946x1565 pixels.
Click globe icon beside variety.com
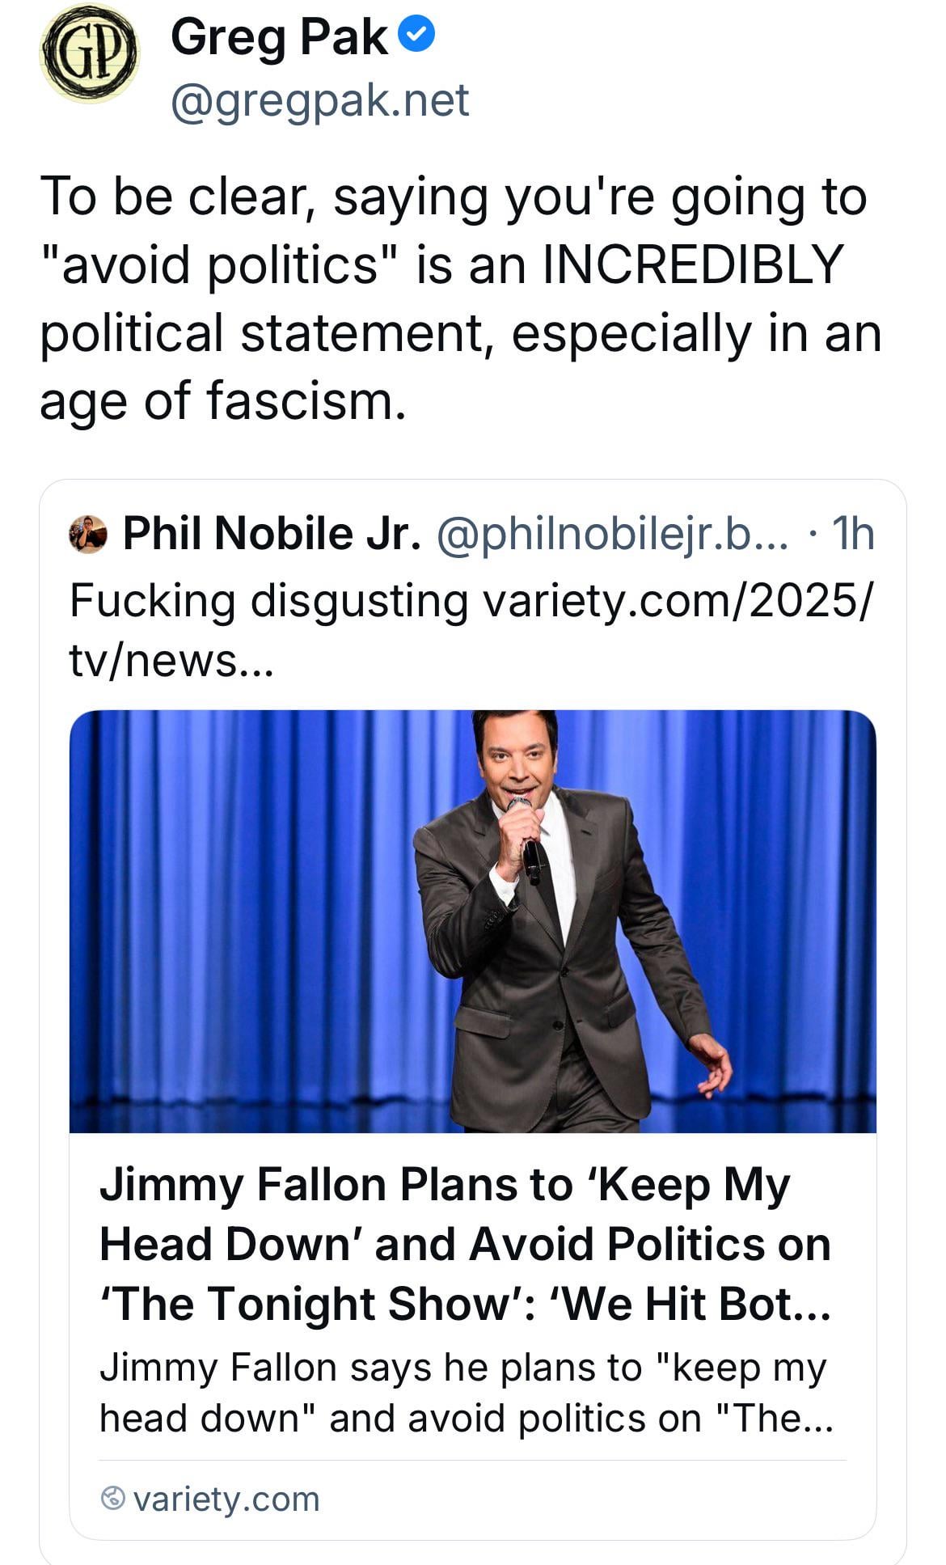113,1499
